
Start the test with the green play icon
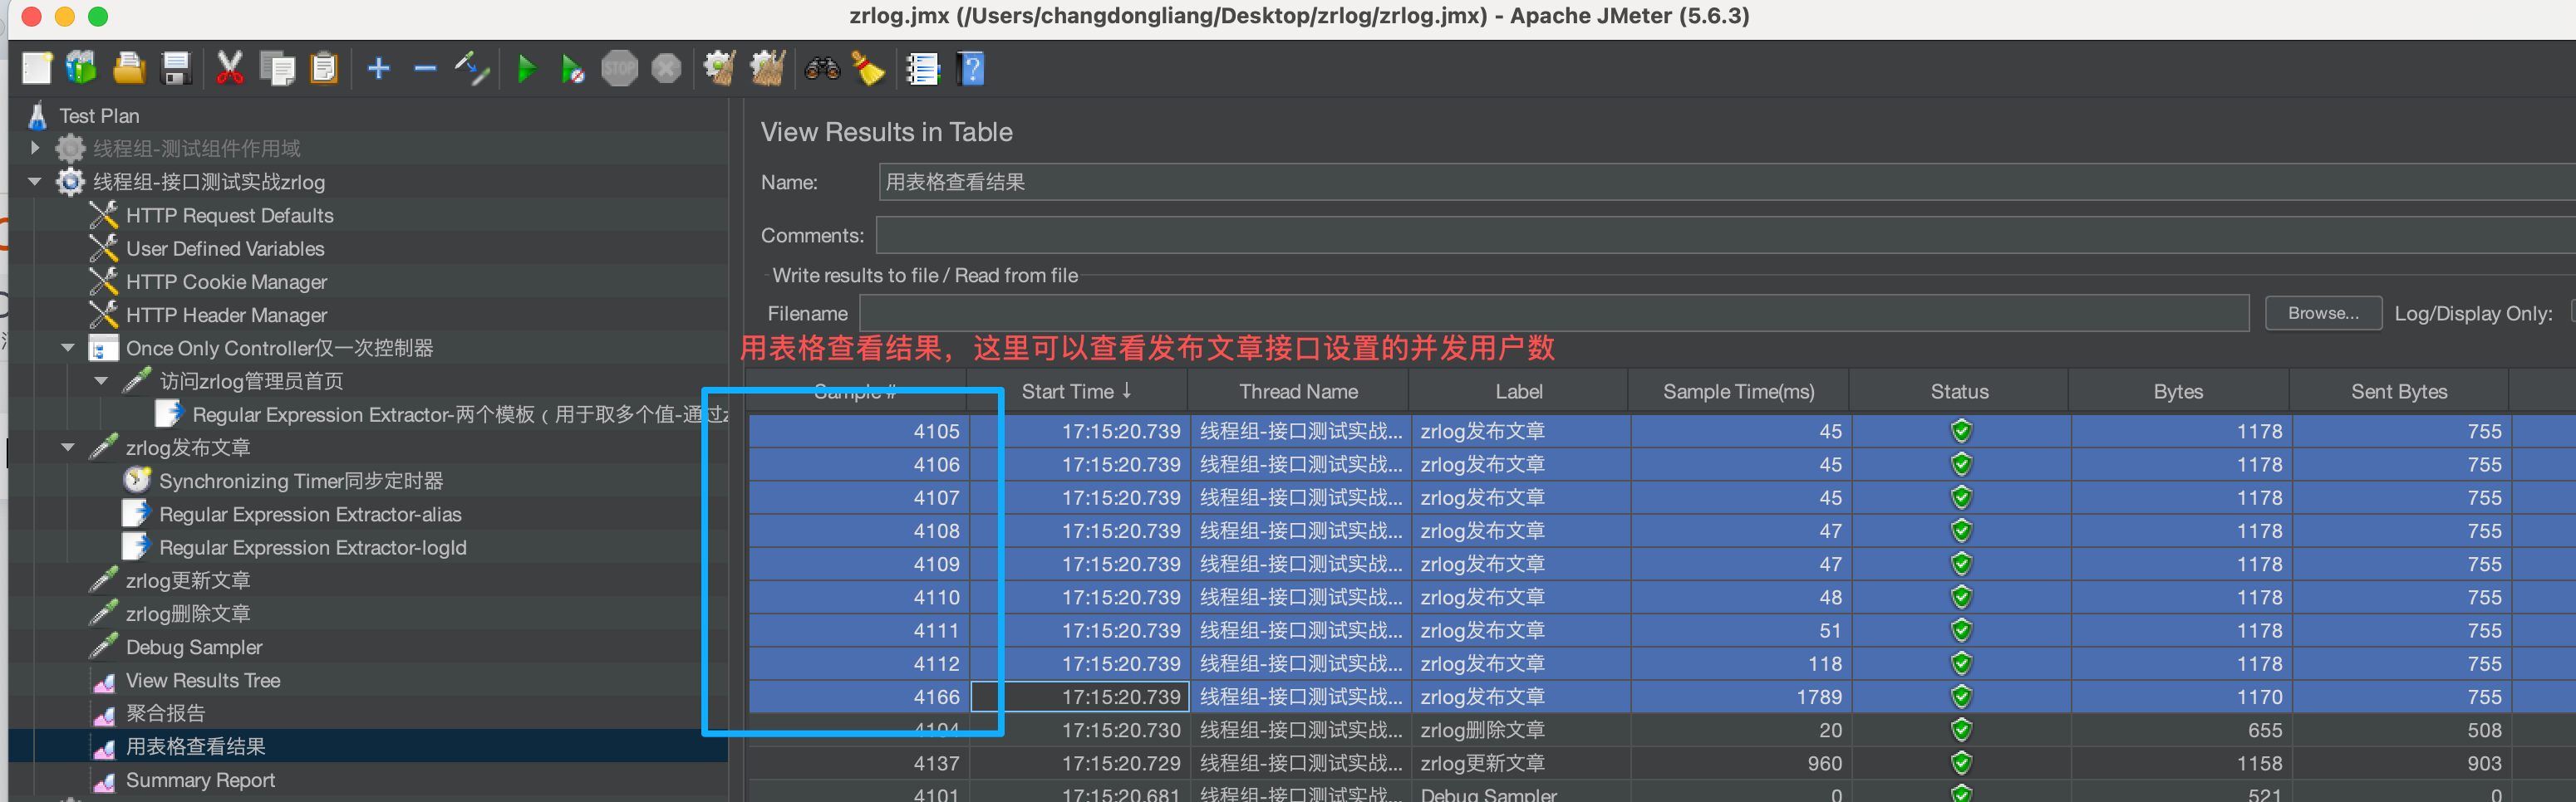526,68
